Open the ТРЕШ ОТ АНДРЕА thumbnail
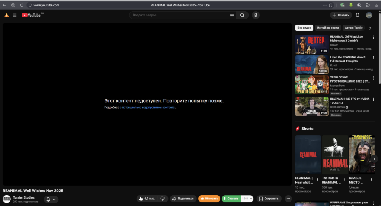Screen dimensions: 381x206 [312, 85]
